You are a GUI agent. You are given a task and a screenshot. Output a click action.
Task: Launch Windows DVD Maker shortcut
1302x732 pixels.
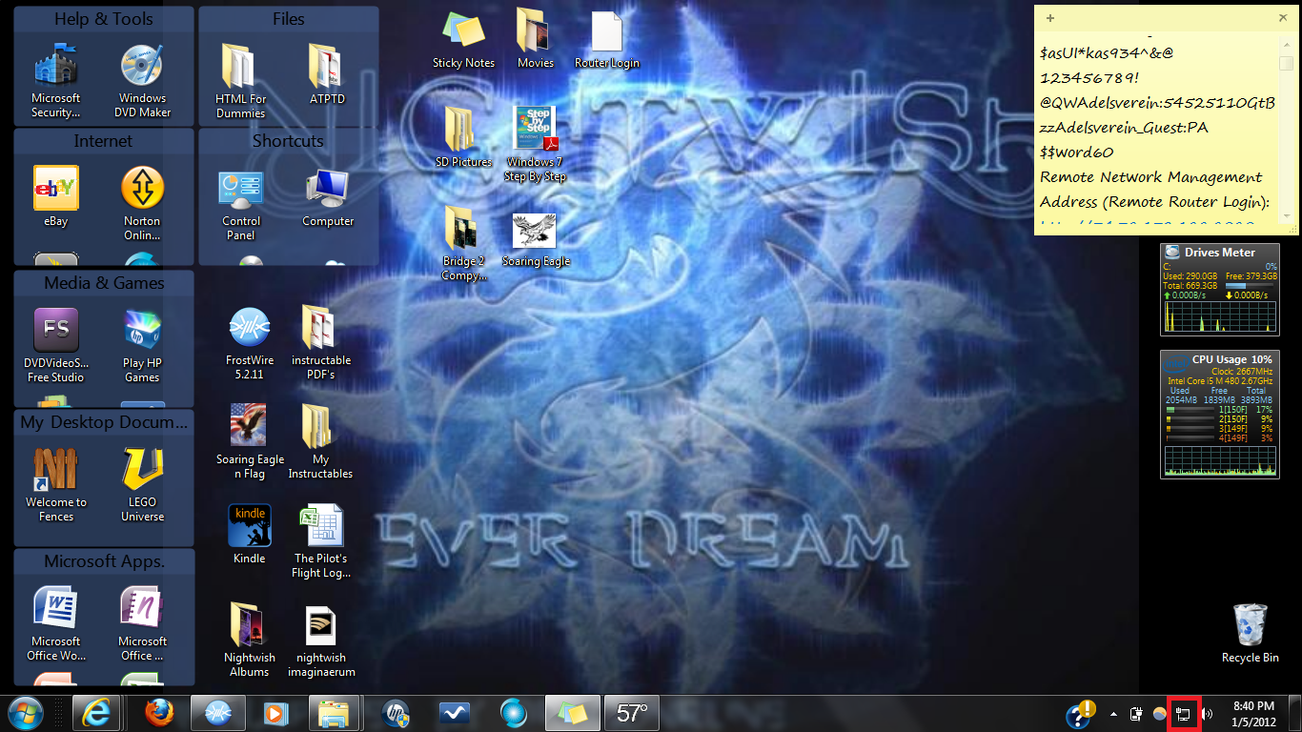(x=142, y=81)
